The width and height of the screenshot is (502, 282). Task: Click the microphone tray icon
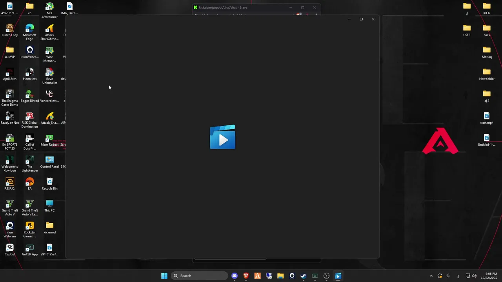pyautogui.click(x=448, y=276)
